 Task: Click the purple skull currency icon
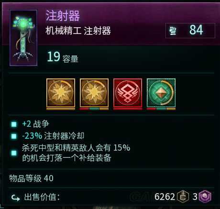(x=205, y=197)
